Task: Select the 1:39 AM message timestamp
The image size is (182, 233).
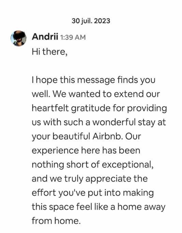Action: tap(73, 37)
